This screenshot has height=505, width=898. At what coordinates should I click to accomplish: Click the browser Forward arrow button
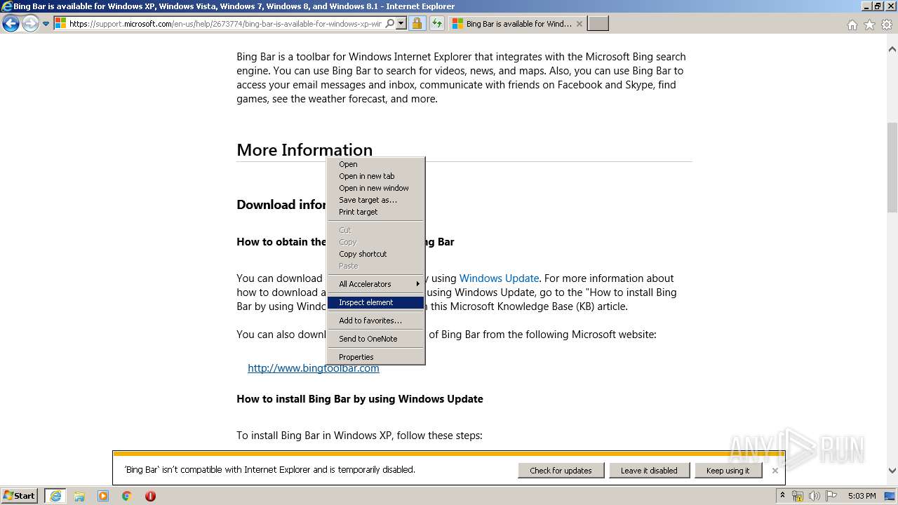point(30,24)
